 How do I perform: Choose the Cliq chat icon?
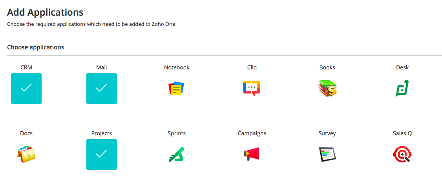coord(252,89)
